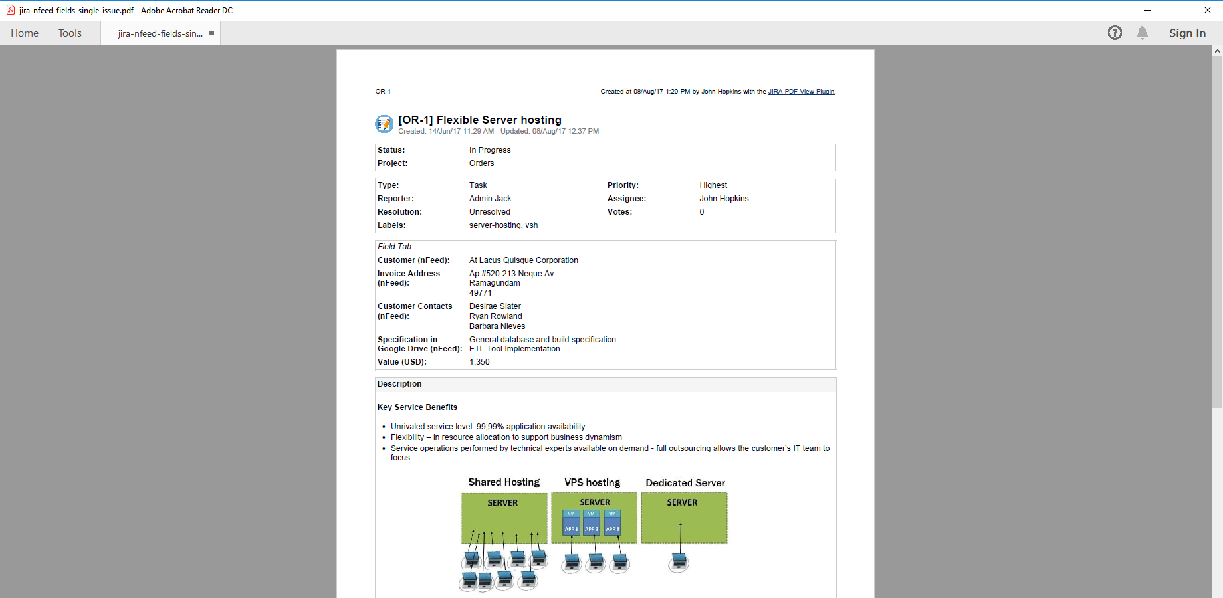Screen dimensions: 1223x598
Task: Click the notifications bell icon
Action: [1142, 33]
